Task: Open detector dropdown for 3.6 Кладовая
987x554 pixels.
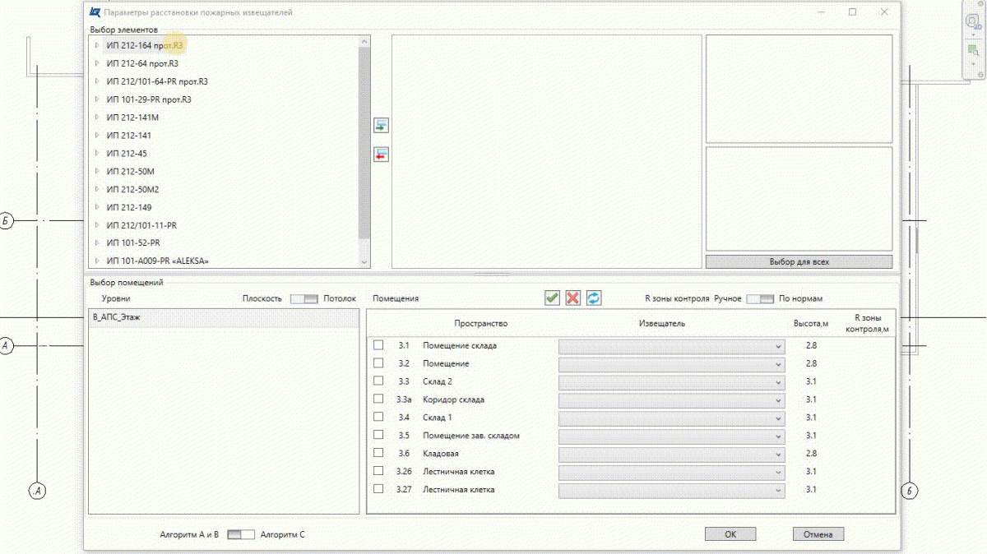Action: coord(777,455)
